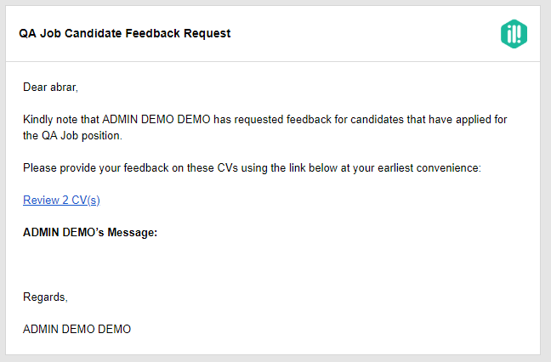The image size is (551, 362).
Task: Click the green hexagon company logo
Action: coord(514,34)
